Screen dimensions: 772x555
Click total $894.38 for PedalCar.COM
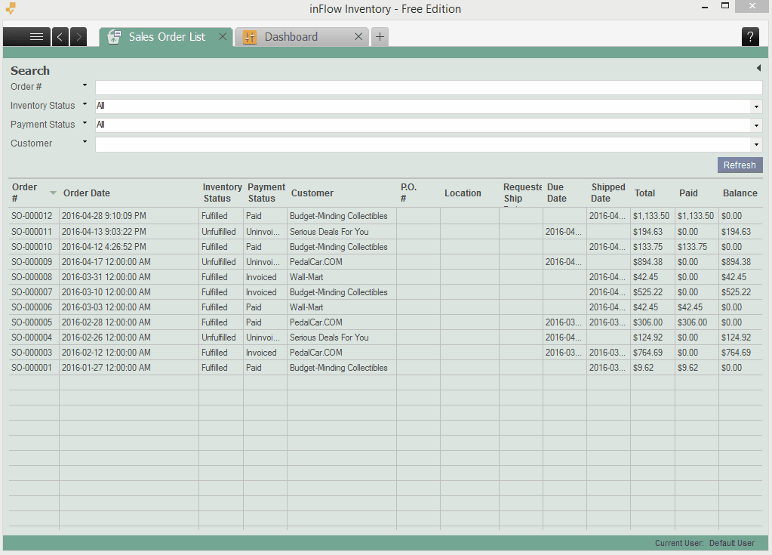point(647,262)
